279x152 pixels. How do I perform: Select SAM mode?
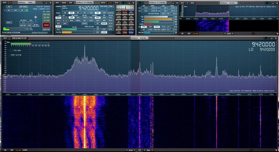click(x=71, y=13)
